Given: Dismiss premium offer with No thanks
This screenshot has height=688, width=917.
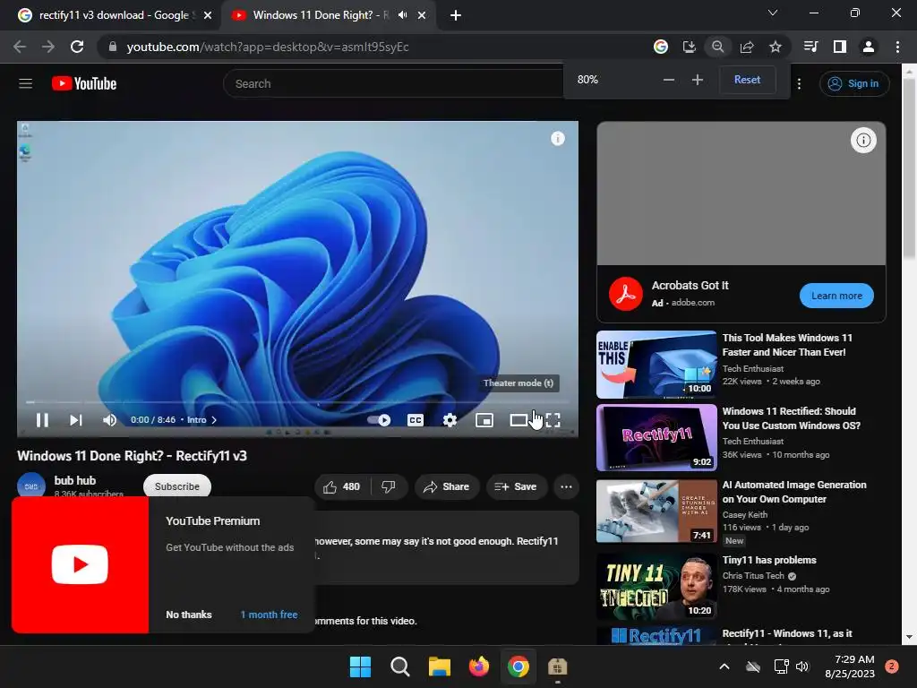Looking at the screenshot, I should tap(189, 615).
